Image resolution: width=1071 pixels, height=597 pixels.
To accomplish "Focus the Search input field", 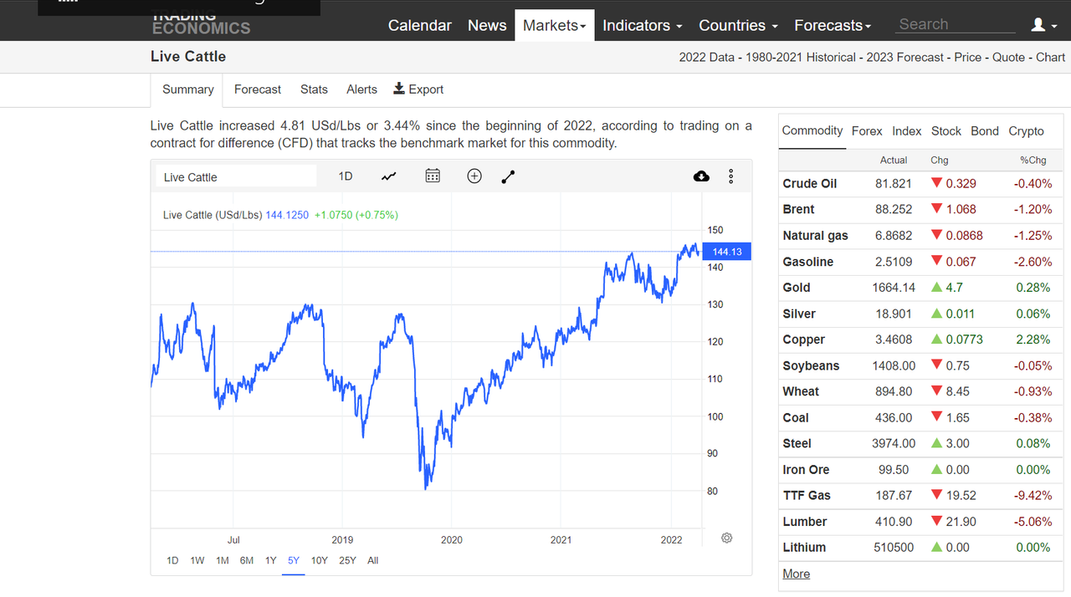I will (x=956, y=24).
